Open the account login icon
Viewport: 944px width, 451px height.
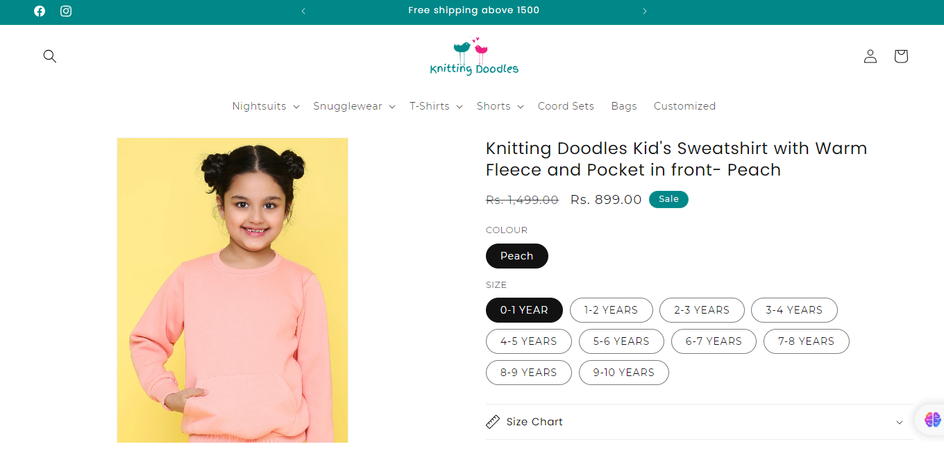(x=870, y=56)
